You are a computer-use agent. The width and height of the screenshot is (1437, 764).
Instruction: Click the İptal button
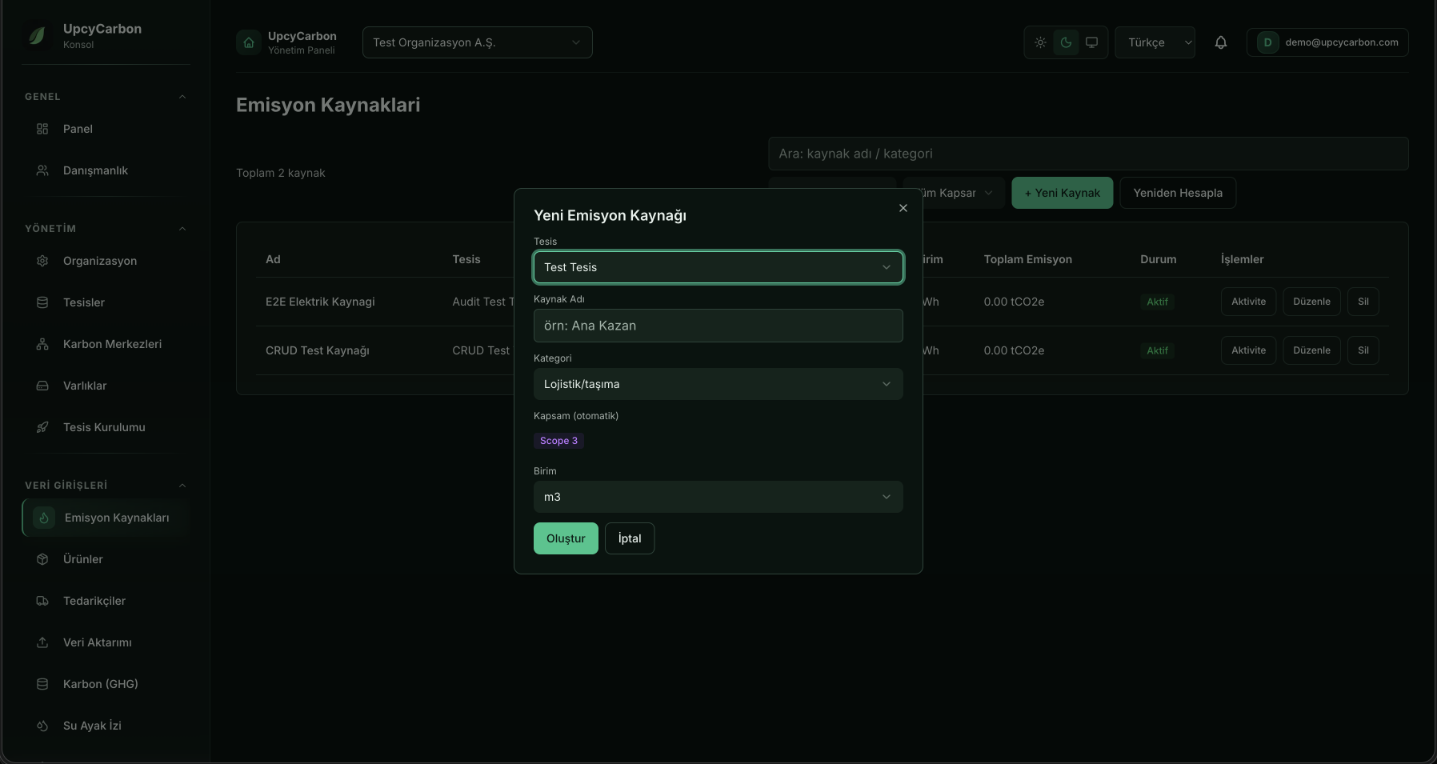(x=630, y=538)
